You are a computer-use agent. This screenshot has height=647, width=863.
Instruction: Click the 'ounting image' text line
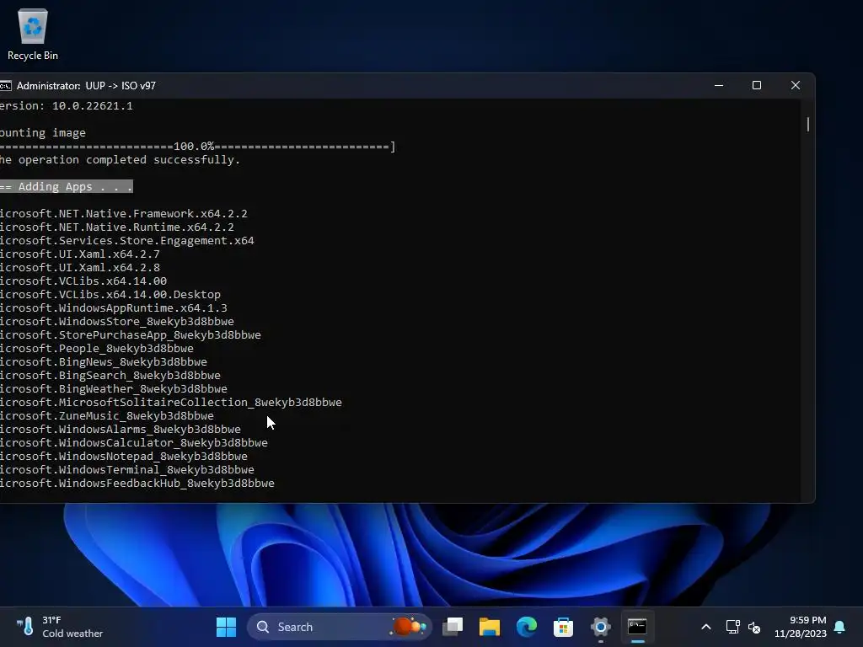pyautogui.click(x=43, y=132)
